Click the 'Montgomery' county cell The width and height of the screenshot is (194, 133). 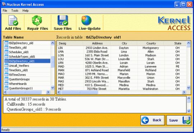[x=151, y=48]
